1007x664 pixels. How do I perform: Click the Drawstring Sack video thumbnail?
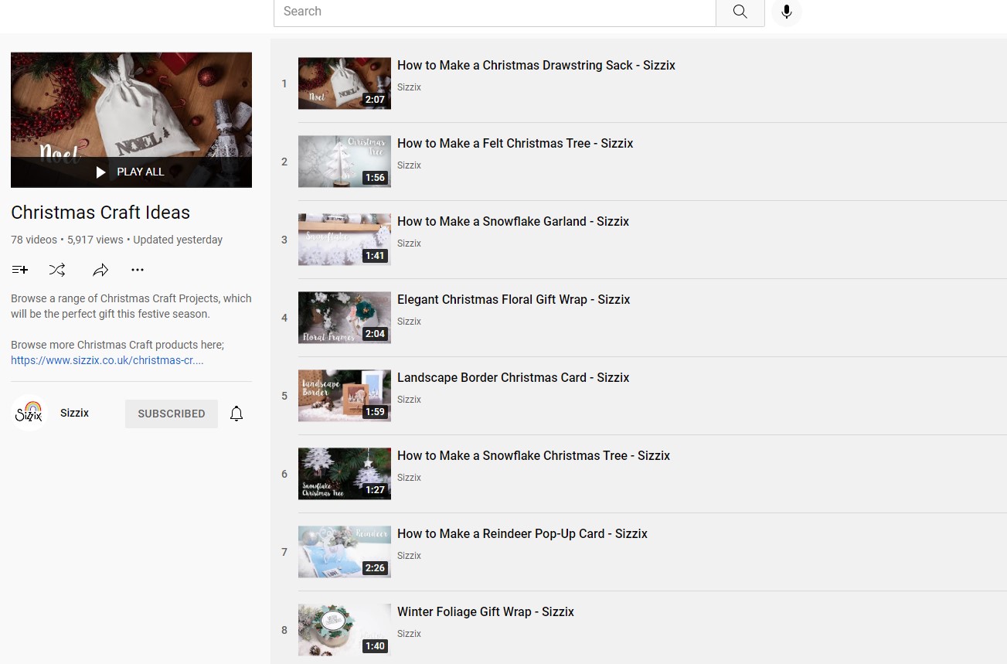345,83
